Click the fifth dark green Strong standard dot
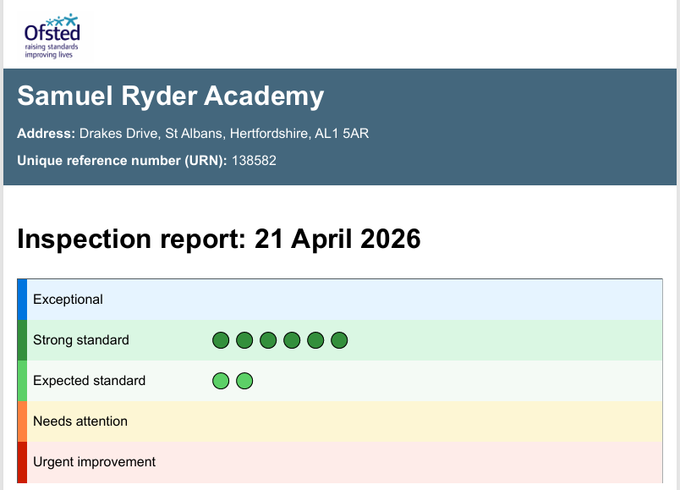Viewport: 680px width, 490px height. (x=315, y=340)
